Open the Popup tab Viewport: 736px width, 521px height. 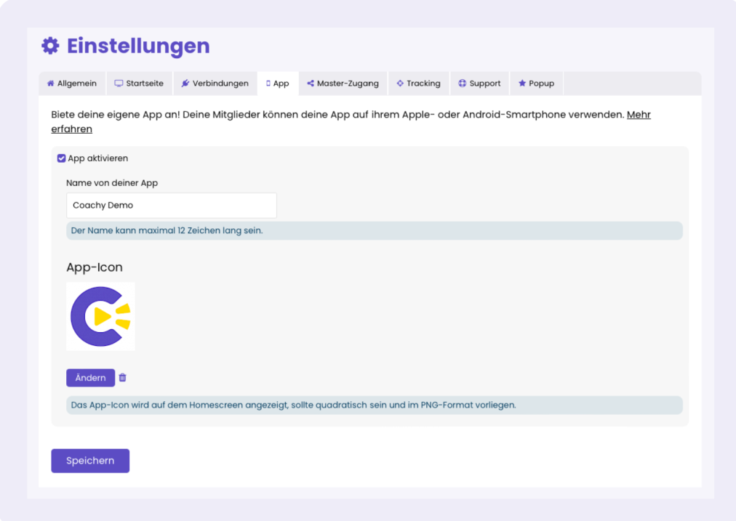point(537,84)
